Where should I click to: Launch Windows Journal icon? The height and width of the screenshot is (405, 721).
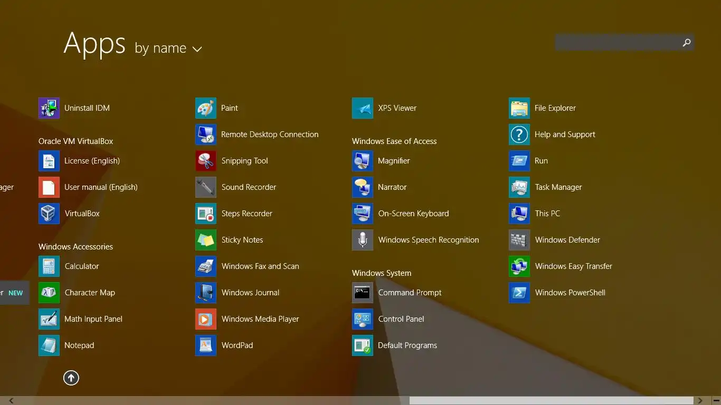click(206, 293)
